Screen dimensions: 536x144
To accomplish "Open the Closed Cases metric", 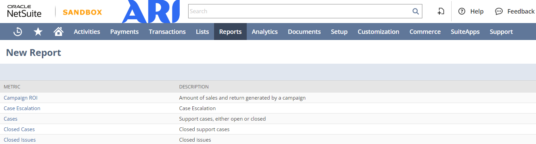I will [x=19, y=129].
